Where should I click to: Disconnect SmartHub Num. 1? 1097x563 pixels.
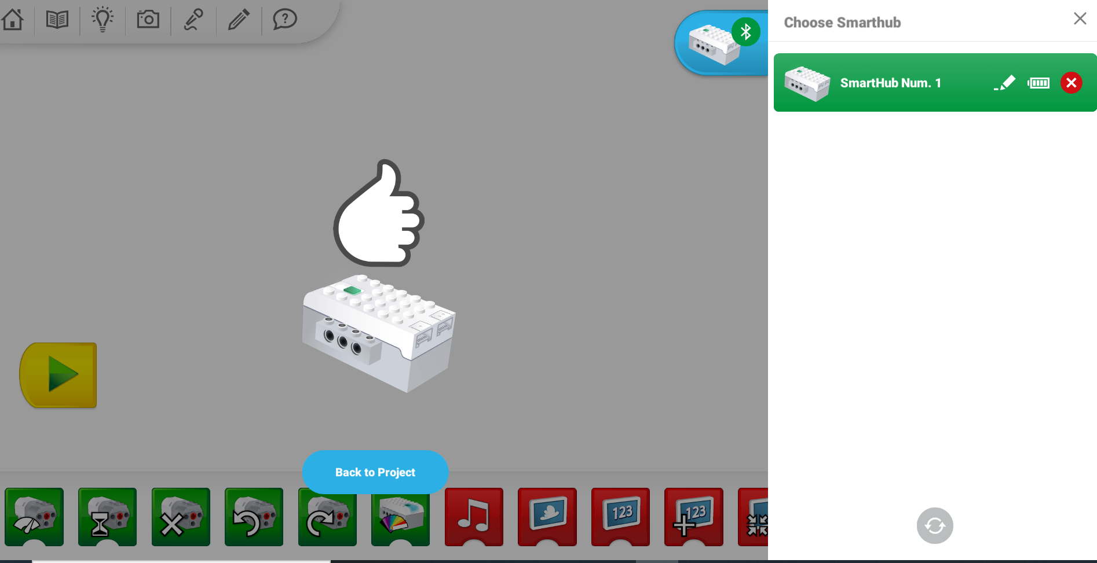(1071, 83)
